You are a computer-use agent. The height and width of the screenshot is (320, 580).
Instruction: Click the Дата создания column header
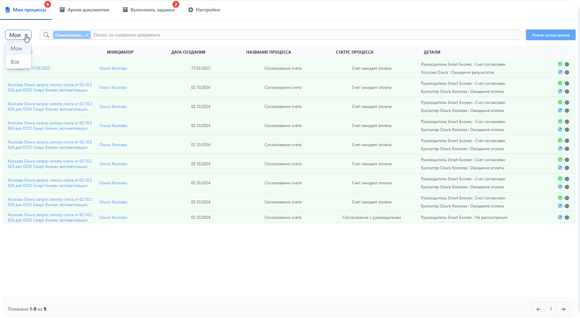pyautogui.click(x=188, y=52)
